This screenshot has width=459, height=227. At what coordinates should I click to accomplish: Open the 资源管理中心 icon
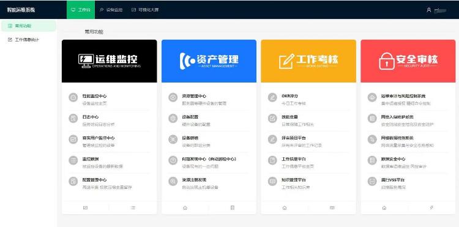173,97
